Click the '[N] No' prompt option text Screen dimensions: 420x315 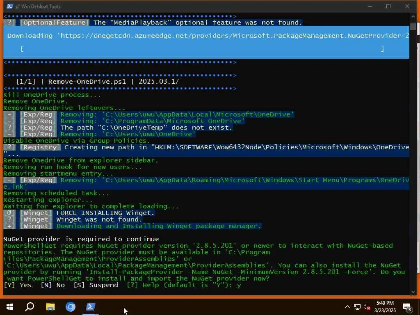coord(53,285)
